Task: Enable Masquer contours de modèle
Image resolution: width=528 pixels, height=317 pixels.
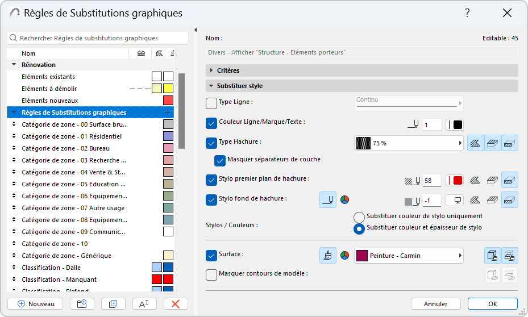Action: 211,275
